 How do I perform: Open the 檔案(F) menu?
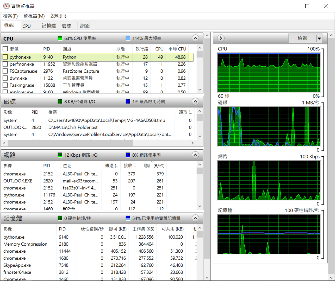click(10, 16)
